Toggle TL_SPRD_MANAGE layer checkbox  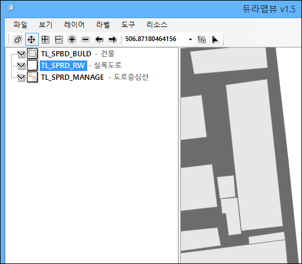(x=21, y=77)
